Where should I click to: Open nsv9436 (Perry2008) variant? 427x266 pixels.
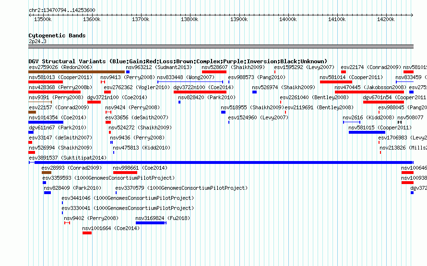coord(137,138)
